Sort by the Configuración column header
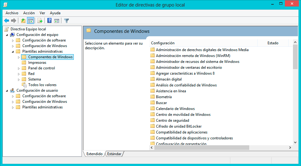 coord(203,43)
